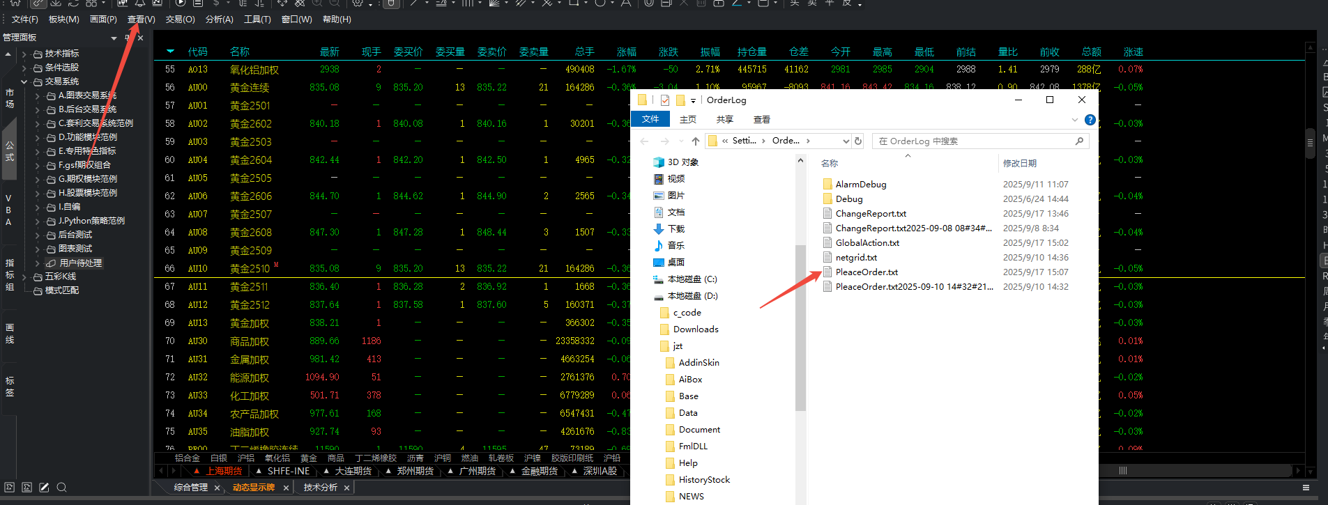Screen dimensions: 1328x505
Task: Click the refresh button in Explorer address bar
Action: point(858,141)
